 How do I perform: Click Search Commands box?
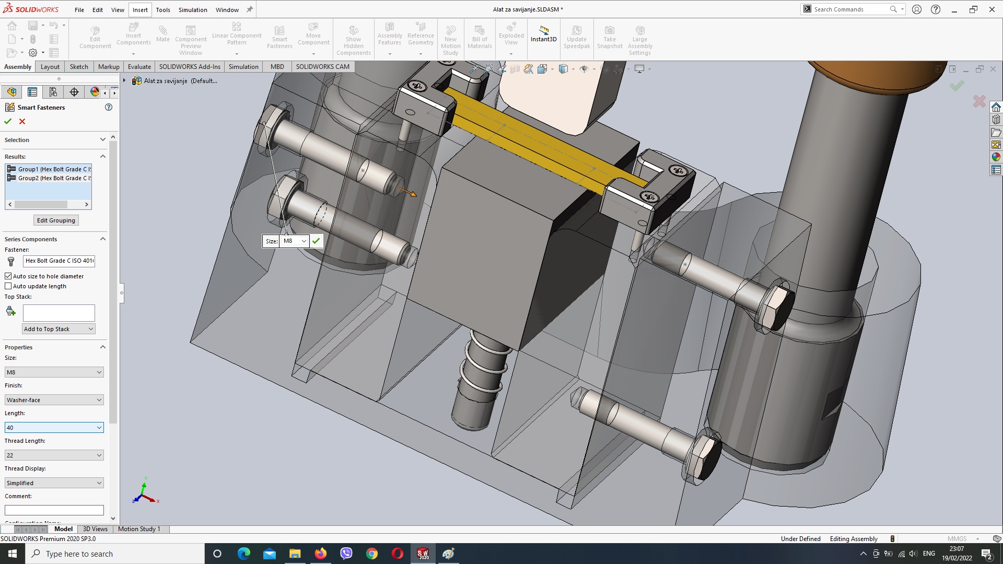(853, 9)
